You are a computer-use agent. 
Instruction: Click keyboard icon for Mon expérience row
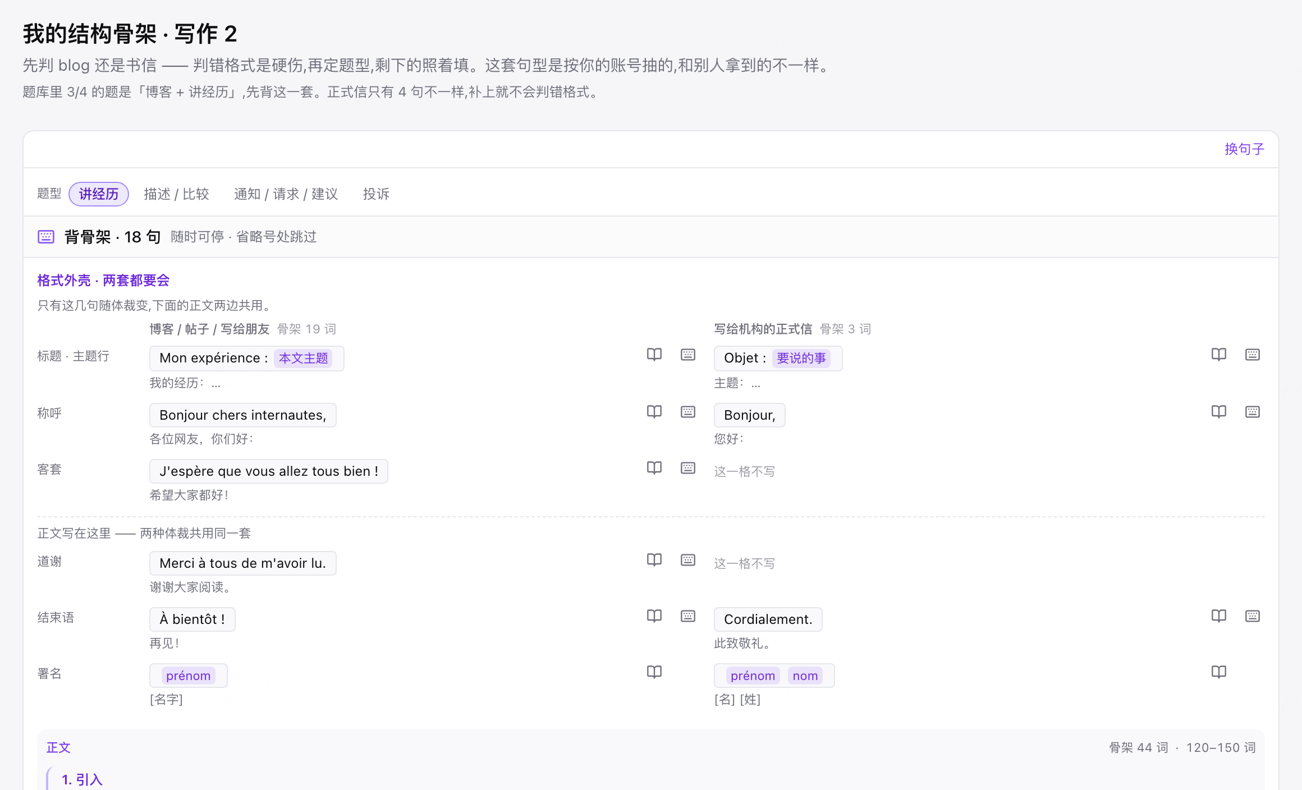point(688,355)
